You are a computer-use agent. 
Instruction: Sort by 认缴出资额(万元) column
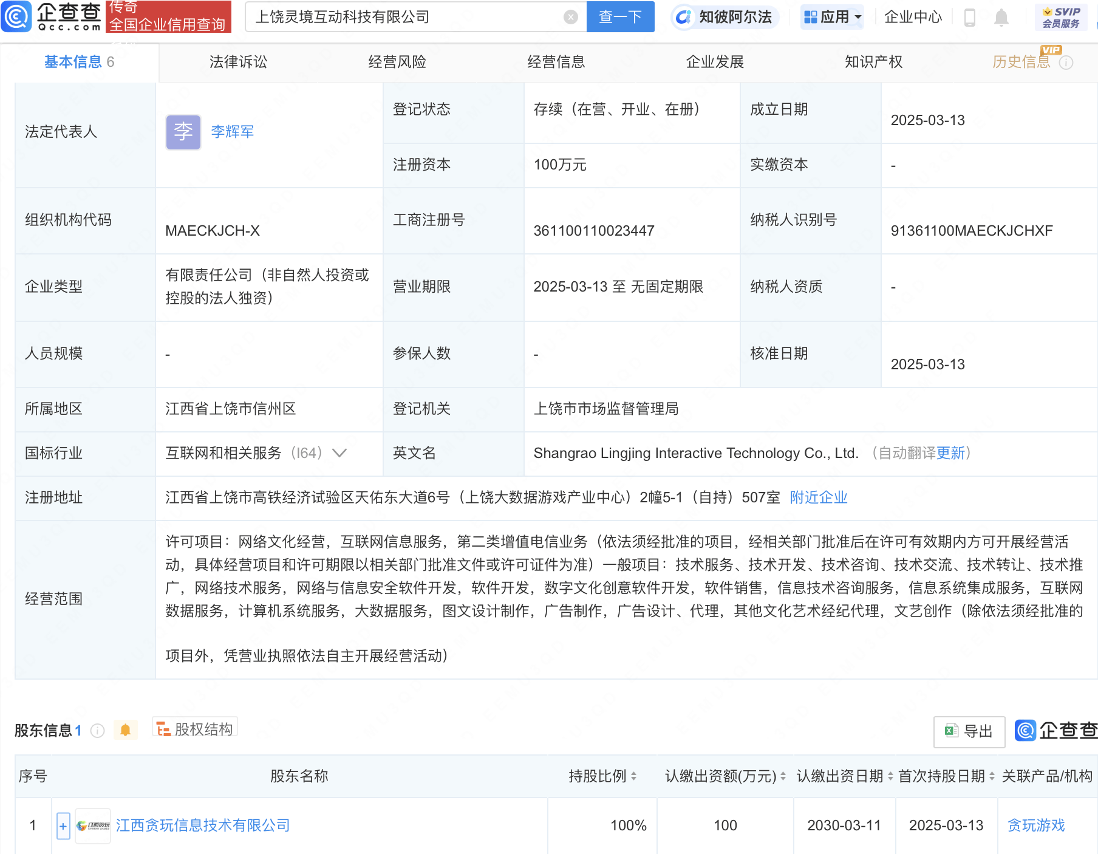click(x=783, y=776)
